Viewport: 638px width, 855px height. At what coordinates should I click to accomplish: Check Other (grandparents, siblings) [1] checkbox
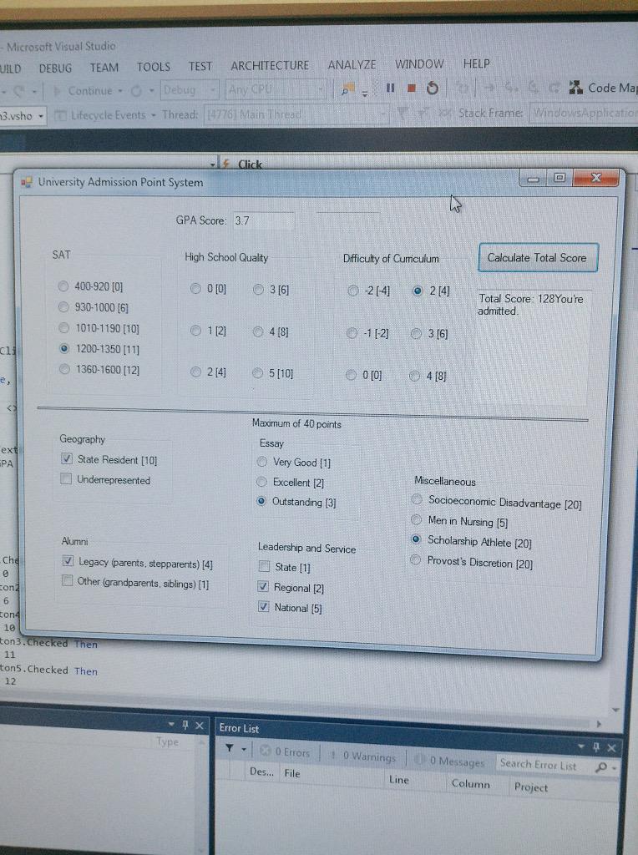click(67, 580)
